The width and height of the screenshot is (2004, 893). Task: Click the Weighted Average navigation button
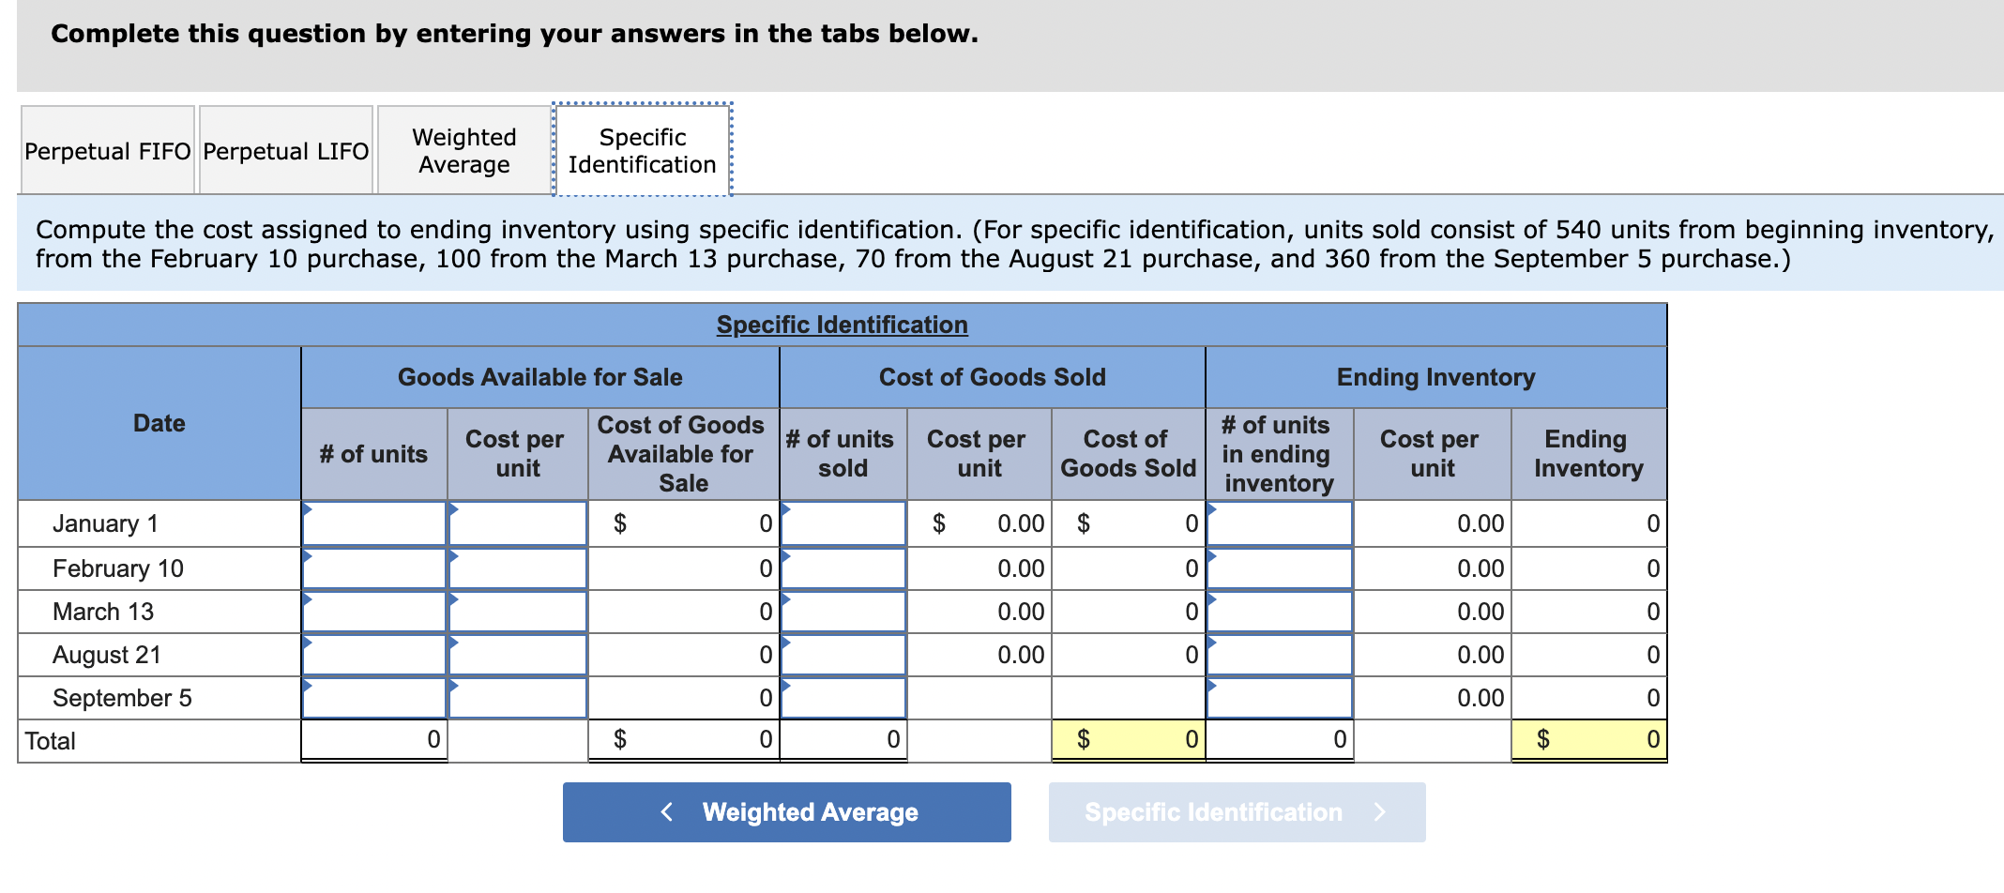[786, 812]
